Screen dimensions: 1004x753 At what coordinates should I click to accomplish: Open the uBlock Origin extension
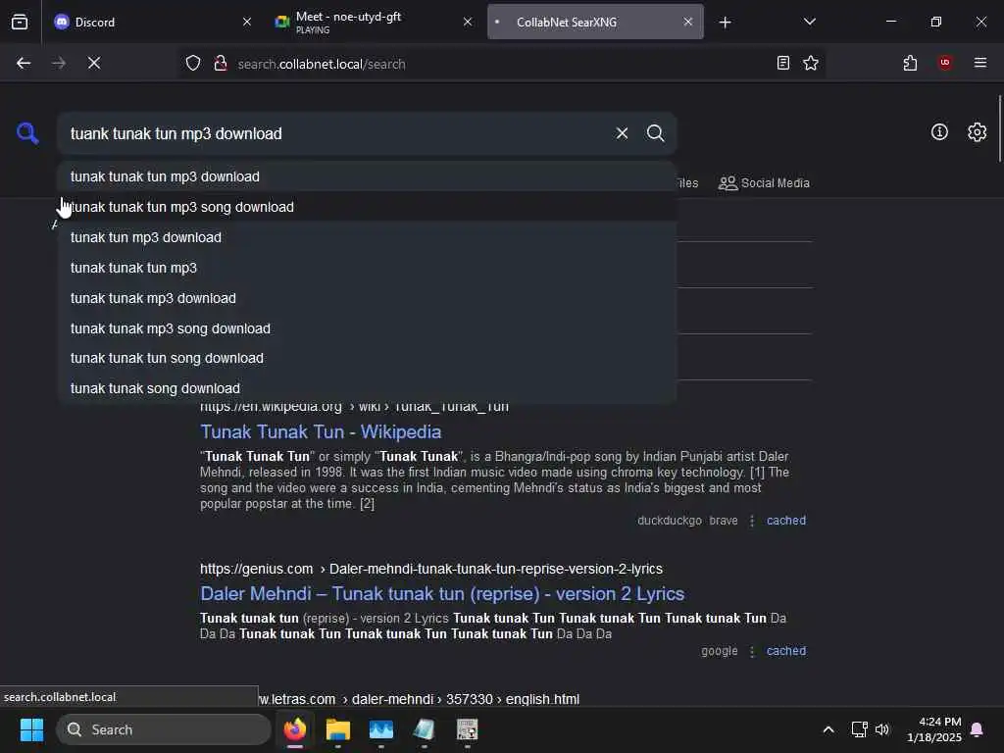(x=945, y=63)
